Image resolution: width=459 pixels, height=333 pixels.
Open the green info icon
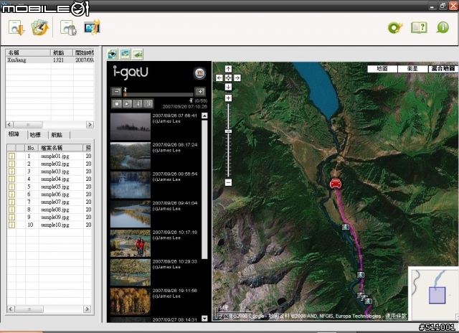(443, 27)
